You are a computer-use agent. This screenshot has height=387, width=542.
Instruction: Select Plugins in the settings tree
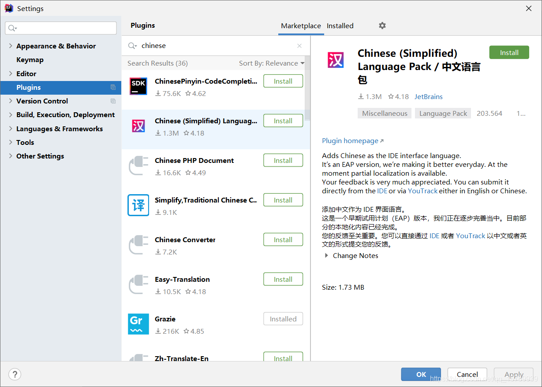click(60, 87)
